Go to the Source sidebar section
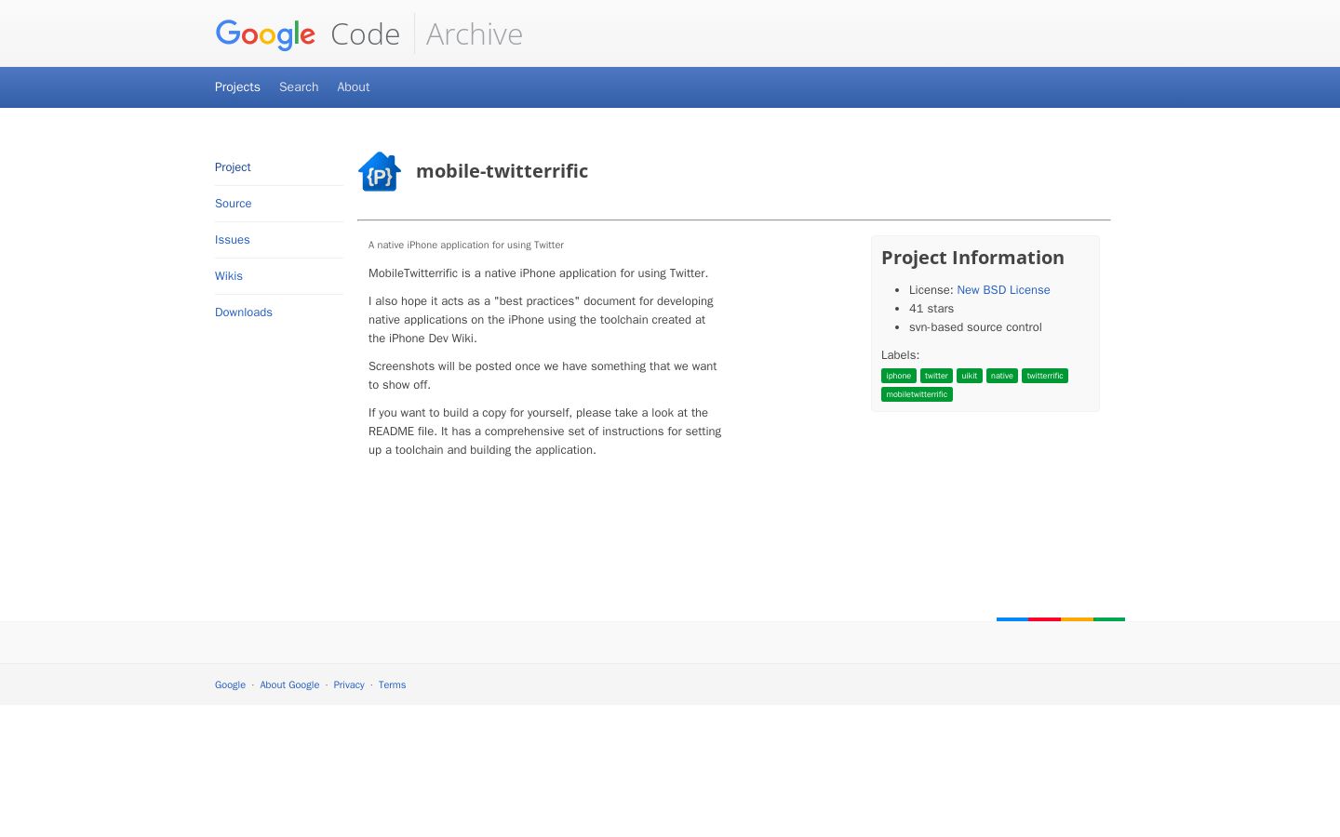 pyautogui.click(x=234, y=204)
